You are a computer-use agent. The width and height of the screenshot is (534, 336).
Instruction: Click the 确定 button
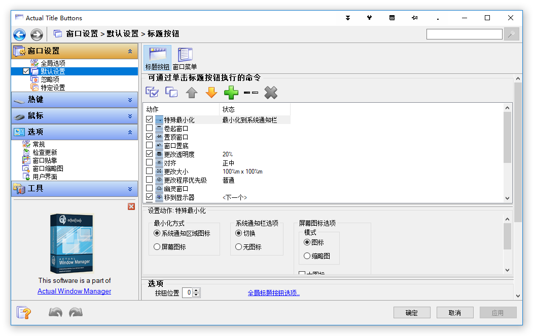pyautogui.click(x=412, y=313)
